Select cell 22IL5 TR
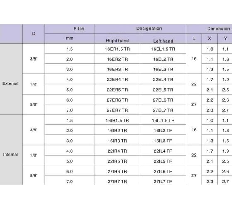The width and height of the screenshot is (232, 209). coord(163,161)
